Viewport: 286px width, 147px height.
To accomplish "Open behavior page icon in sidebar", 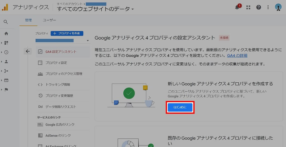I will (x=6, y=80).
